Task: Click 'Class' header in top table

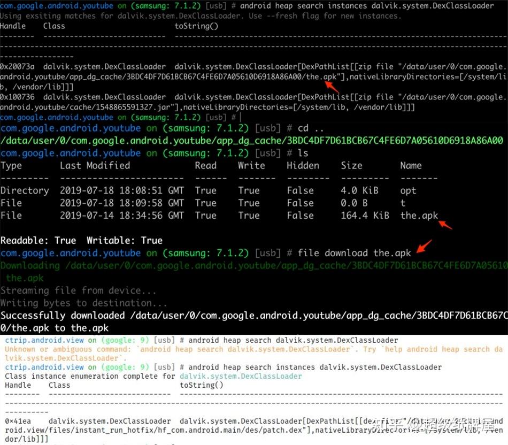Action: (54, 26)
